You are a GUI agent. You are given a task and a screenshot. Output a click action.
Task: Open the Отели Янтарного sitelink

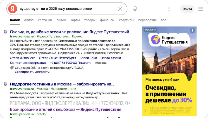(23, 58)
